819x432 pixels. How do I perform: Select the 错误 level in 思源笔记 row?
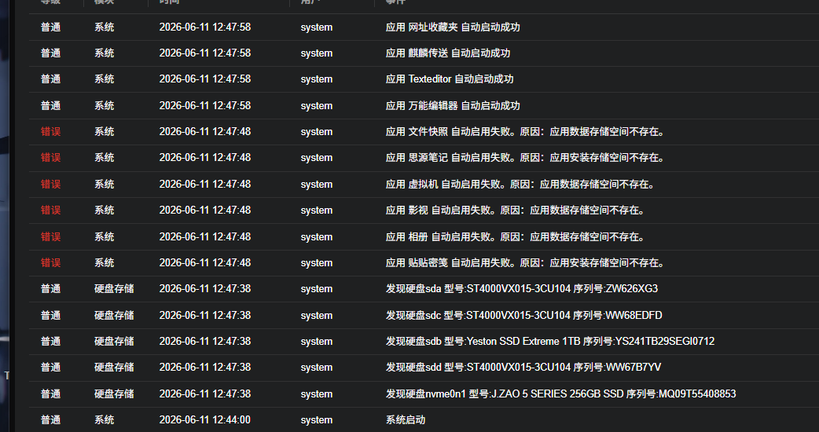(x=50, y=158)
